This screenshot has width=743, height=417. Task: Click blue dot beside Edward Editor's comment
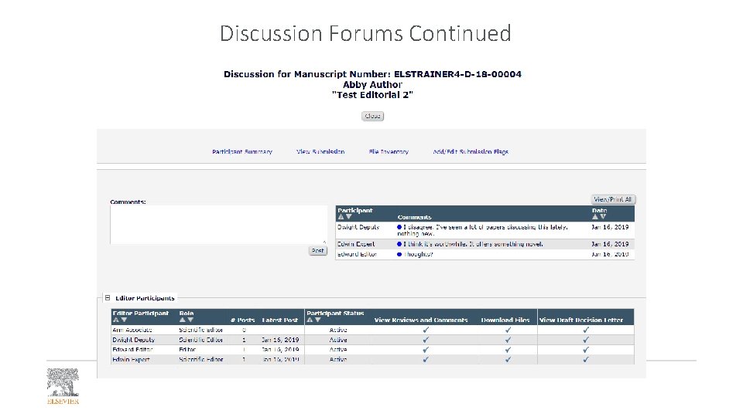[399, 254]
